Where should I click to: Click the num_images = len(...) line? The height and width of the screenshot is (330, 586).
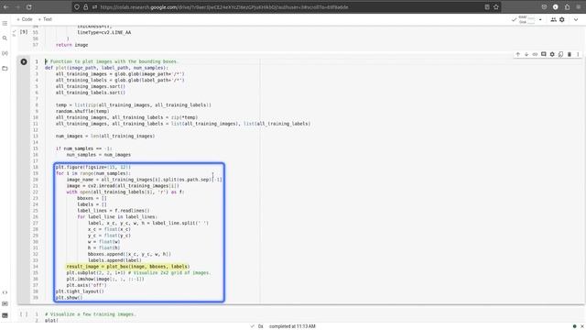(x=105, y=136)
